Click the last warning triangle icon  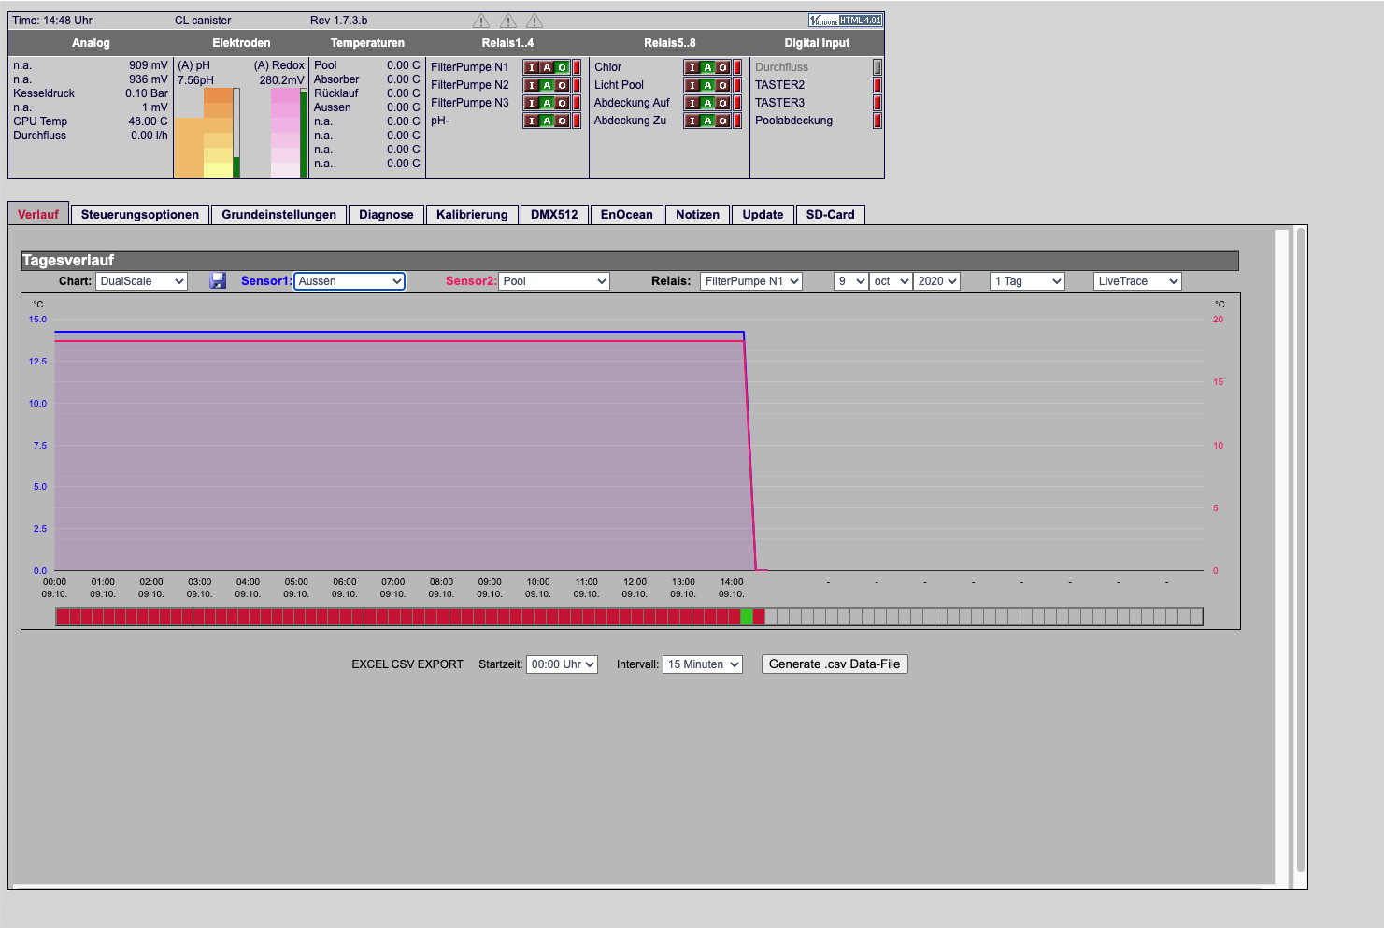pos(535,21)
